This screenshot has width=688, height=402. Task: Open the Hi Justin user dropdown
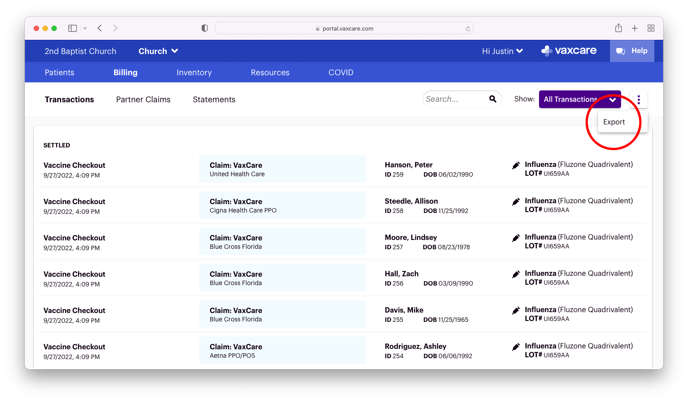(x=502, y=51)
